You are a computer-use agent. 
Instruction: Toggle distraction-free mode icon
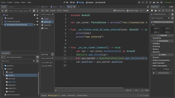click(148, 7)
